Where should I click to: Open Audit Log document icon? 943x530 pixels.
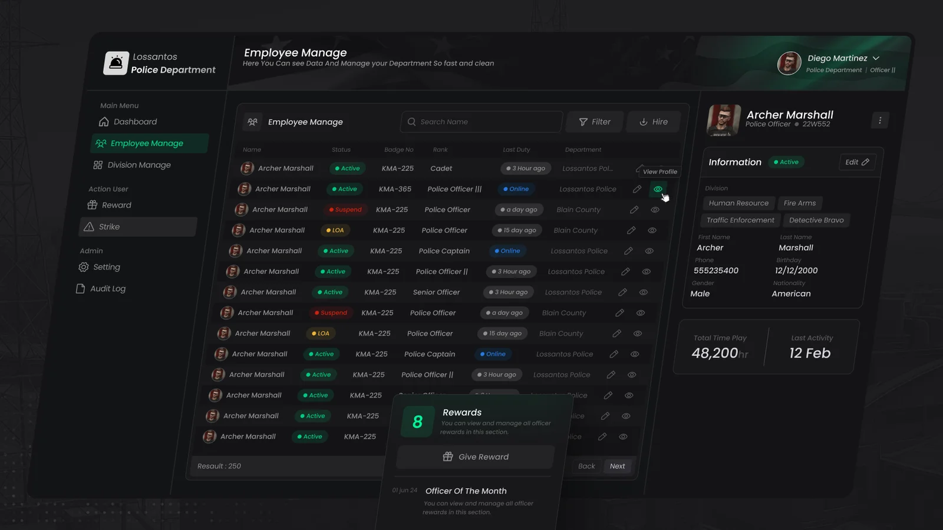81,289
